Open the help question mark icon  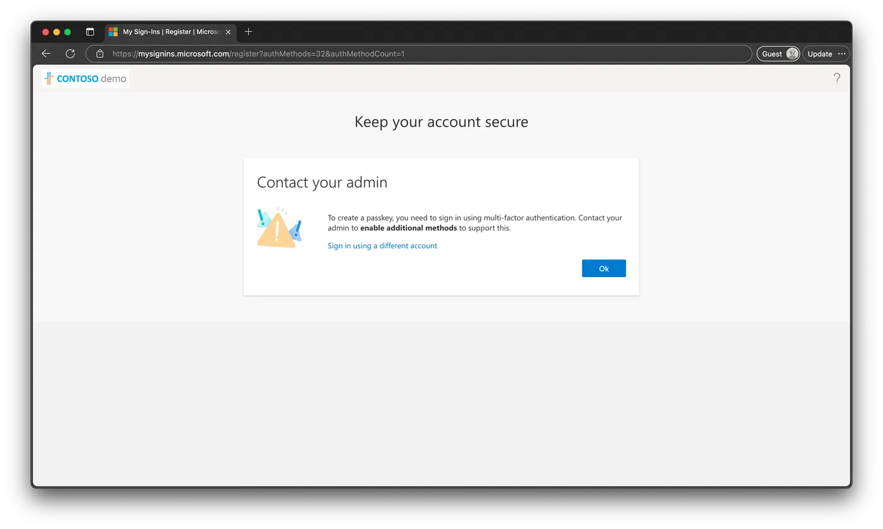(x=837, y=79)
